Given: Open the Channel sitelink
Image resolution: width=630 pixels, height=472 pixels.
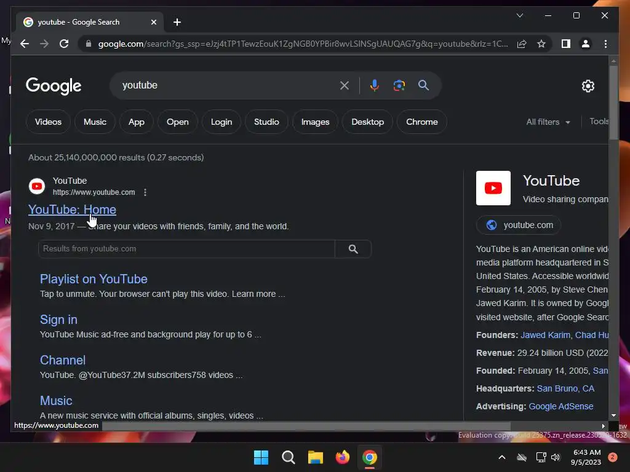Looking at the screenshot, I should click(63, 360).
